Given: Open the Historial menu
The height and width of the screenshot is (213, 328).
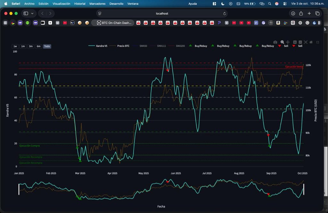Looking at the screenshot, I should 80,4.
